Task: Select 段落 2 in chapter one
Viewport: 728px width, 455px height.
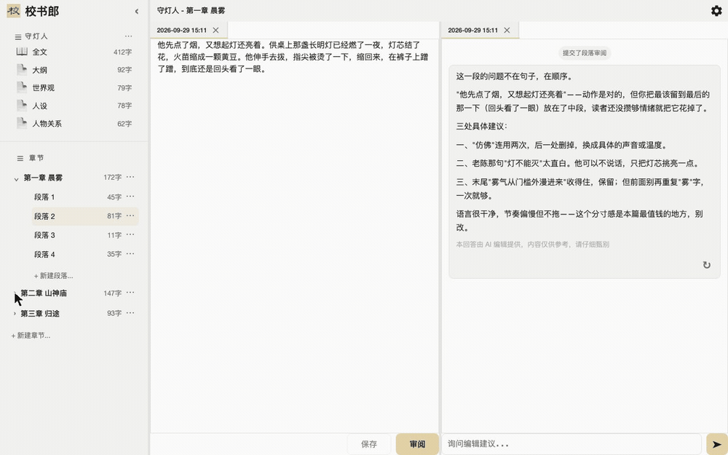Action: [85, 216]
